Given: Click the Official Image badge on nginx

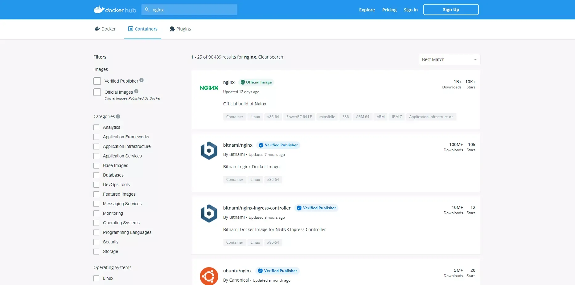Looking at the screenshot, I should point(256,82).
